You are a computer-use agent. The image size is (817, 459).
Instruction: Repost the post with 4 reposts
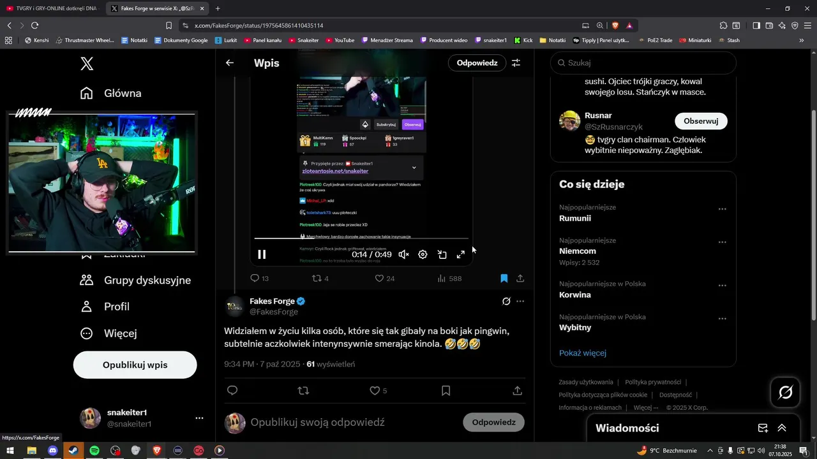(x=320, y=279)
